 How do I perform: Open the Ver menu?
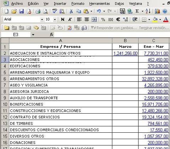click(x=46, y=4)
